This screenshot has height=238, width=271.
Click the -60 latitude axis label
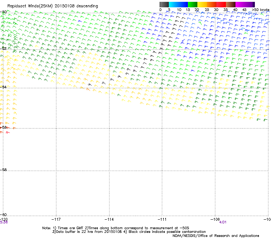pos(3,215)
